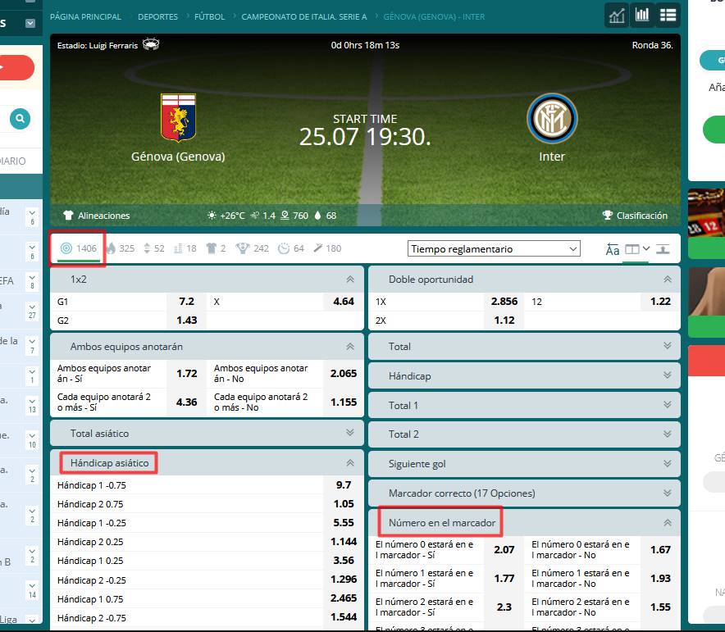This screenshot has width=725, height=632.
Task: Select Hándicap 2 0.75 at 1.05
Action: 344,504
